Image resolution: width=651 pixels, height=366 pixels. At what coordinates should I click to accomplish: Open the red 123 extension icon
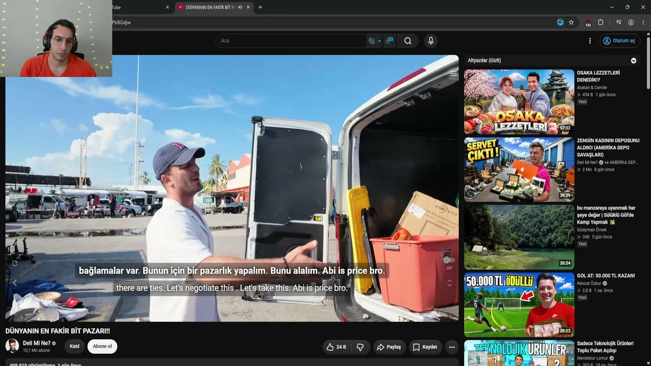click(588, 23)
